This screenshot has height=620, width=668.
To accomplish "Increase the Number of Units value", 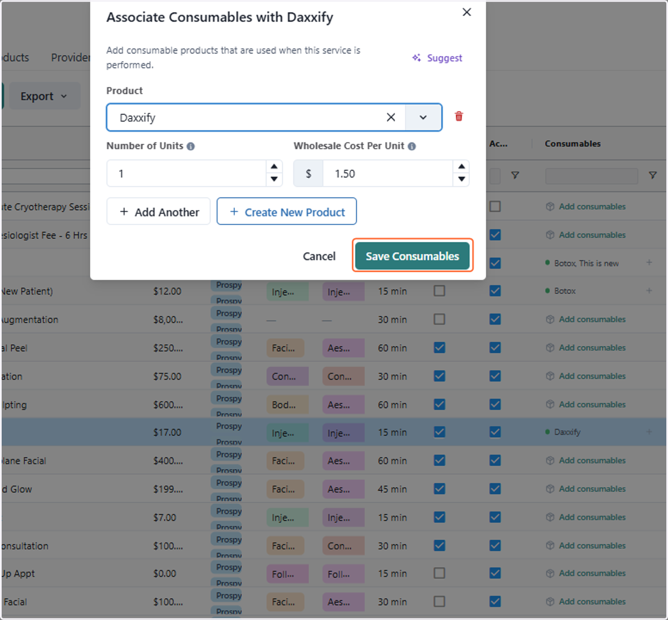I will click(274, 167).
